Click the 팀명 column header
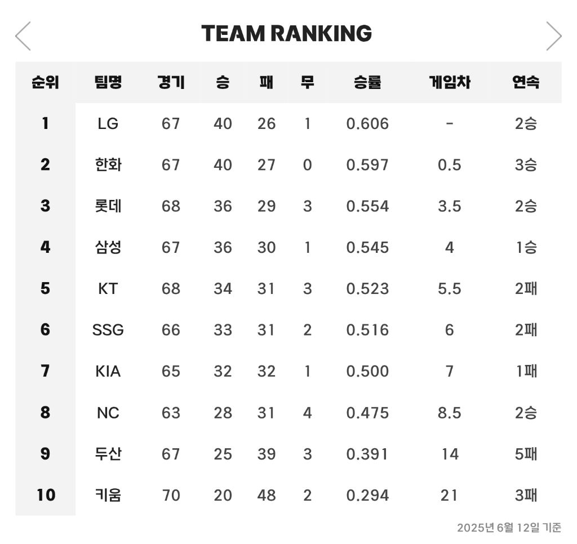Image resolution: width=577 pixels, height=544 pixels. 108,82
